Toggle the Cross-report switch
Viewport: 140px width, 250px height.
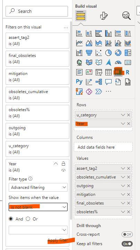coord(127,234)
